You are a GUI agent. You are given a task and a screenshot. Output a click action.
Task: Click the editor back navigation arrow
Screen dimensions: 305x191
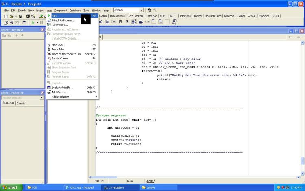(x=290, y=37)
